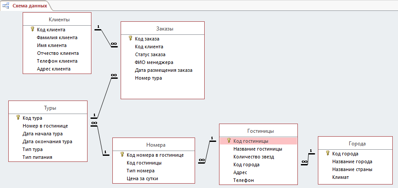Select relationship line between Туры and Заказы
This screenshot has width=398, height=188.
[x=105, y=98]
